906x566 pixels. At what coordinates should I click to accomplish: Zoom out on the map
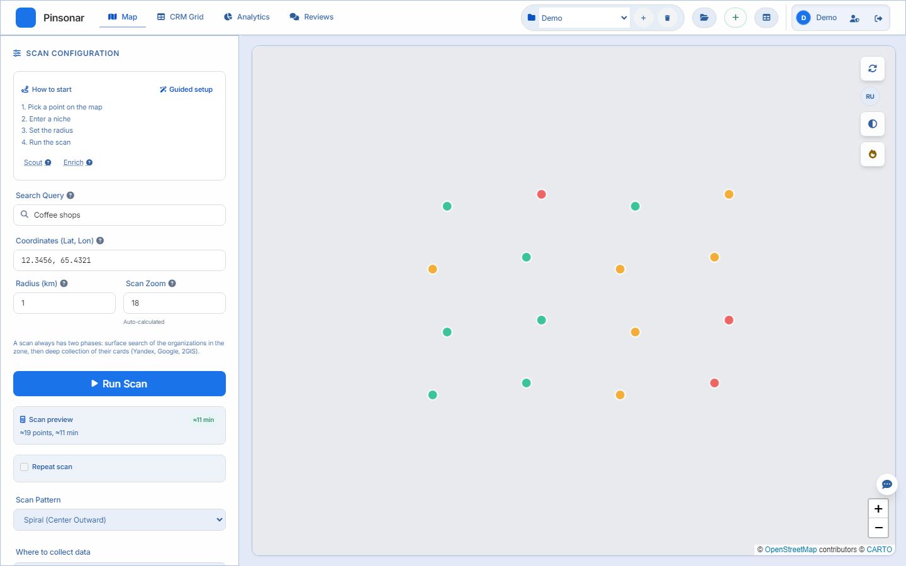click(x=878, y=528)
